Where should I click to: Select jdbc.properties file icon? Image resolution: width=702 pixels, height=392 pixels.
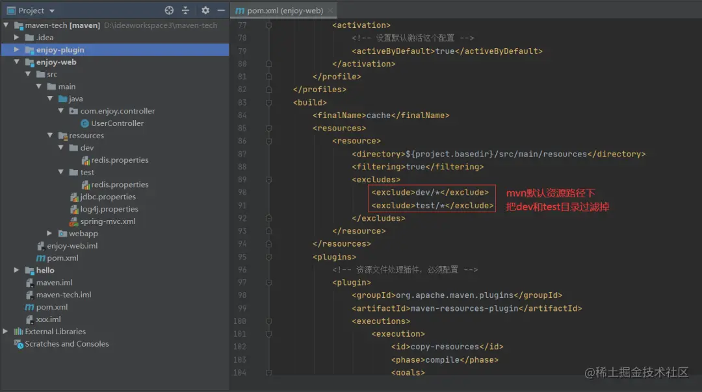tap(74, 197)
